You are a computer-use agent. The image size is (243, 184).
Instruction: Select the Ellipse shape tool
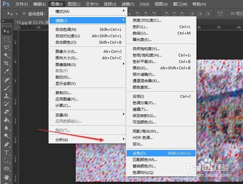tap(6, 168)
